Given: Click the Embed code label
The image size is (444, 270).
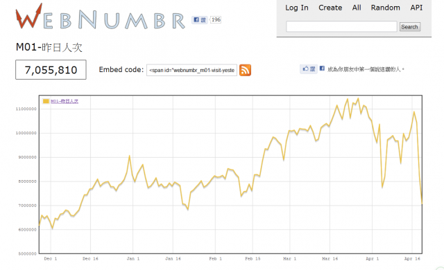Looking at the screenshot, I should point(121,69).
